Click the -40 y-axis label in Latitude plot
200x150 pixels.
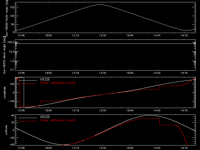12,145
